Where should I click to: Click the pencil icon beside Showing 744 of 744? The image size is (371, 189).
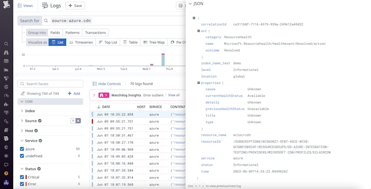[x=23, y=93]
